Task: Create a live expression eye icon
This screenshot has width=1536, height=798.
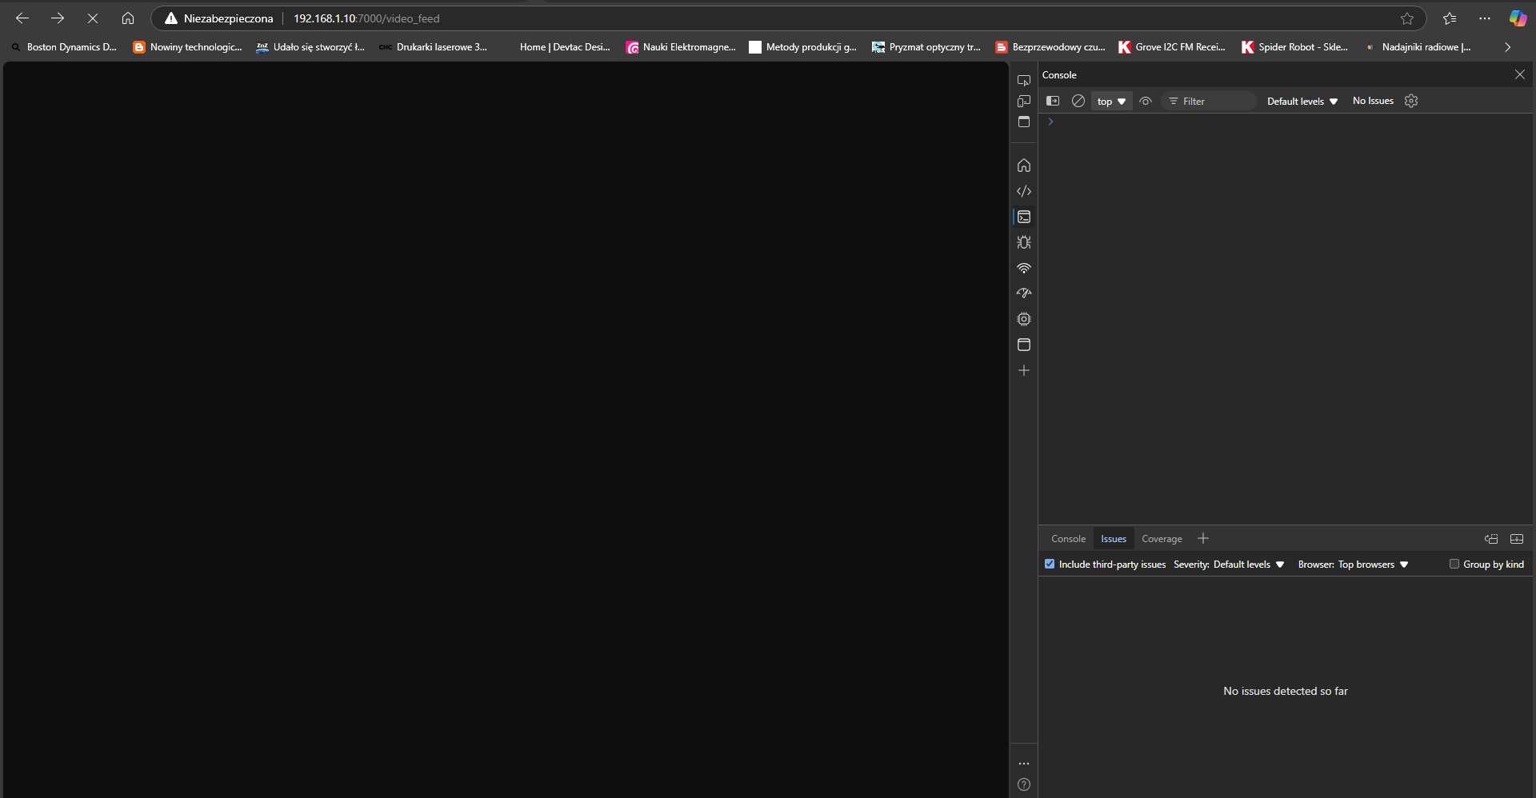Action: pos(1146,101)
